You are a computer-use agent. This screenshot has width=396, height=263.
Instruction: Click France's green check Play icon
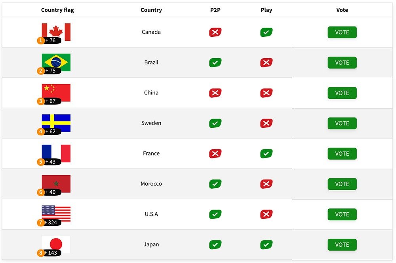coord(267,153)
